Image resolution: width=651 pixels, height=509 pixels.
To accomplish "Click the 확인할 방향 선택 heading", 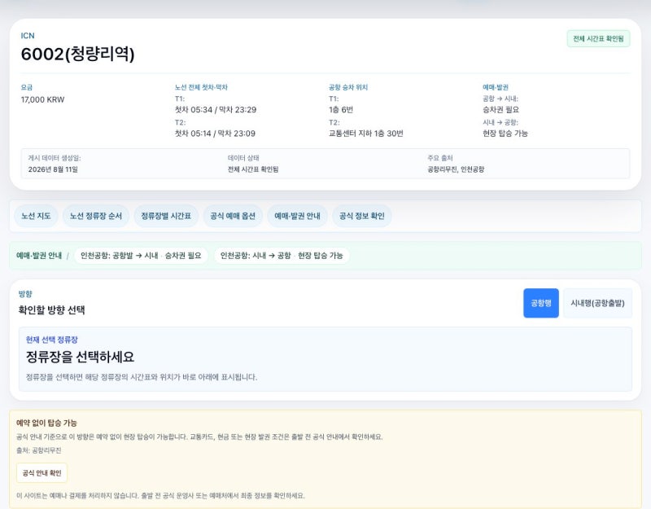I will 51,310.
